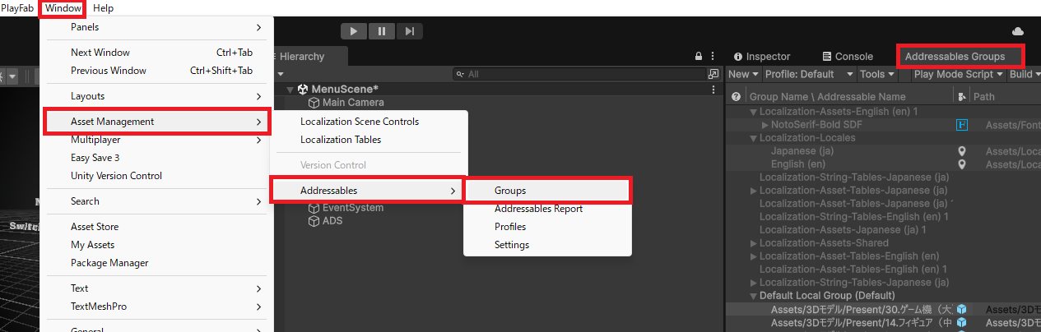Expand the Localization-Assets-Shared group

pyautogui.click(x=754, y=243)
